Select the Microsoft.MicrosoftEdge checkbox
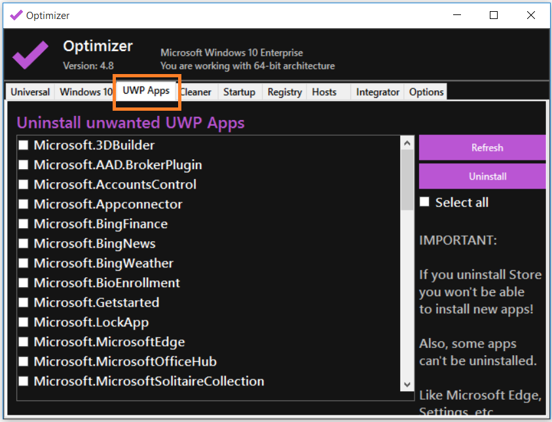The height and width of the screenshot is (422, 552). point(24,342)
